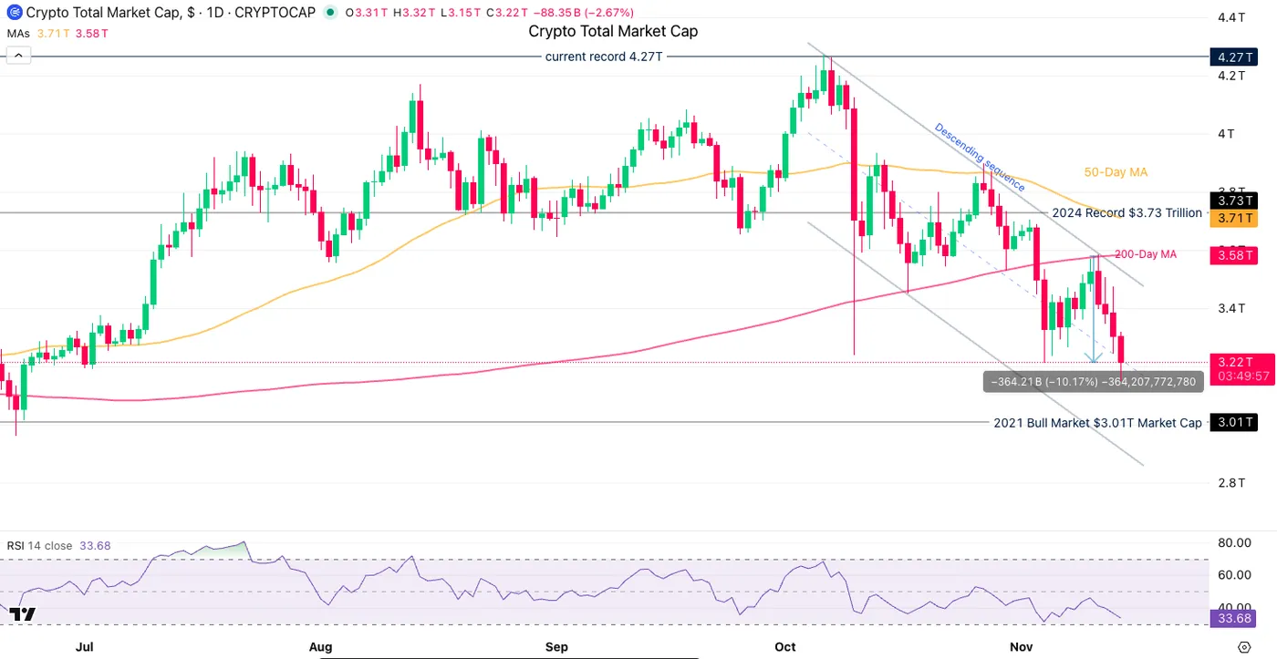Select the -364.21B price range measurement box
The width and height of the screenshot is (1277, 659).
click(x=1093, y=382)
